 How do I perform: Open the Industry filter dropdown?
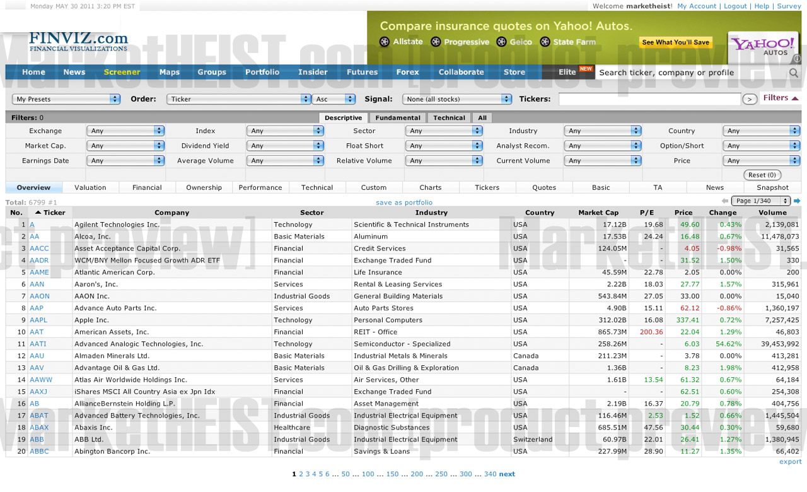pos(602,131)
